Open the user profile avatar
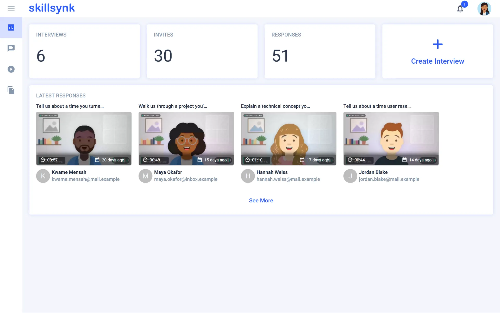500x313 pixels. [x=484, y=9]
